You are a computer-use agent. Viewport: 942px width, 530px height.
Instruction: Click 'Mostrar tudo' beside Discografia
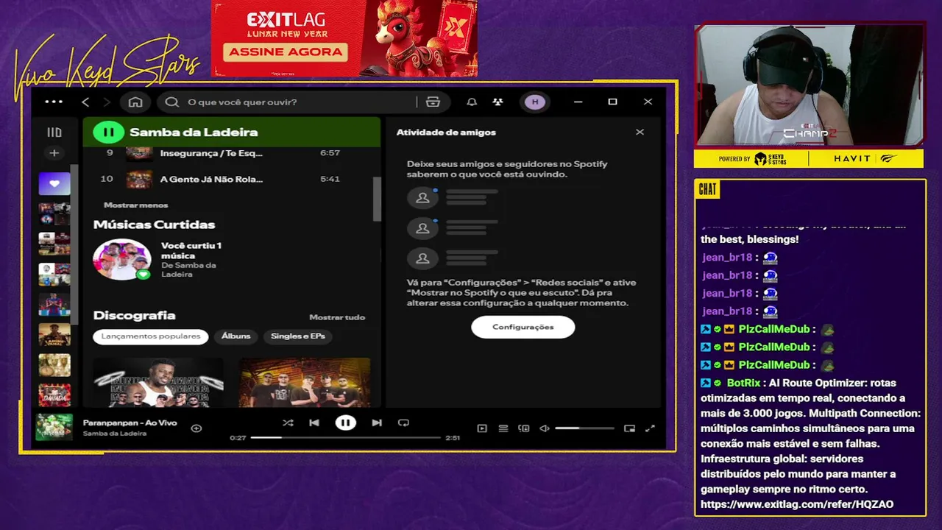click(337, 317)
